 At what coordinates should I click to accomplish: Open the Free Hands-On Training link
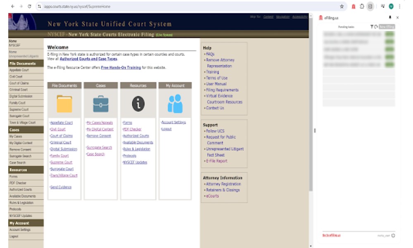pyautogui.click(x=121, y=68)
